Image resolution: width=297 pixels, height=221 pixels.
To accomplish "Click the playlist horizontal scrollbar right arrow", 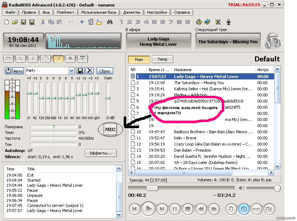I will 271,172.
